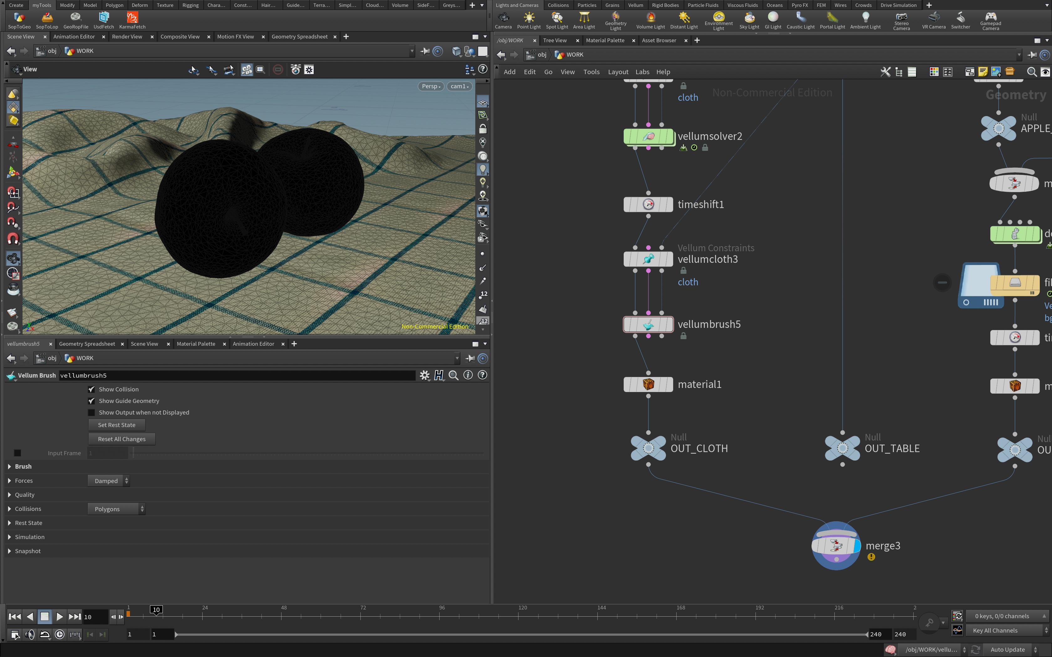Show node info for vellumbrush5 parameters
Image resolution: width=1052 pixels, height=657 pixels.
pos(468,375)
